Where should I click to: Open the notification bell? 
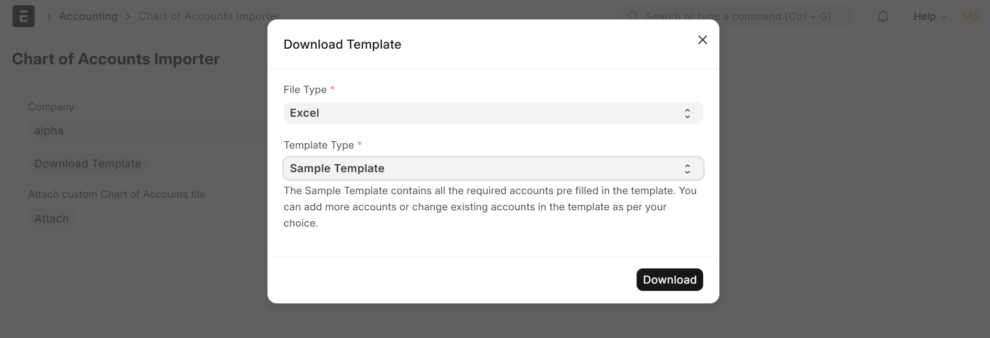click(x=883, y=16)
